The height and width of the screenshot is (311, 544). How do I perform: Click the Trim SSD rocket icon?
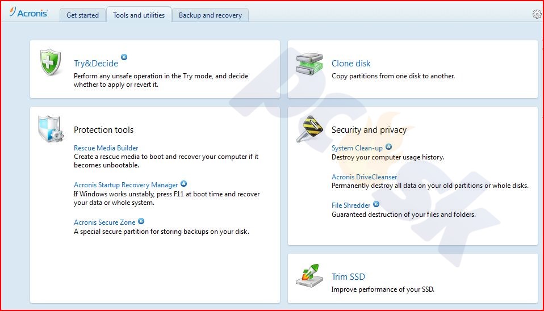pyautogui.click(x=309, y=276)
